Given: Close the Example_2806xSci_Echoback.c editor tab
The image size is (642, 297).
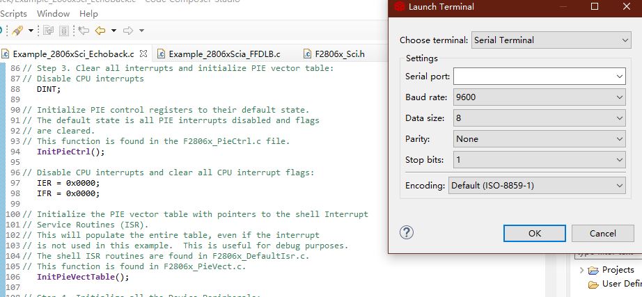Looking at the screenshot, I should click(x=144, y=54).
